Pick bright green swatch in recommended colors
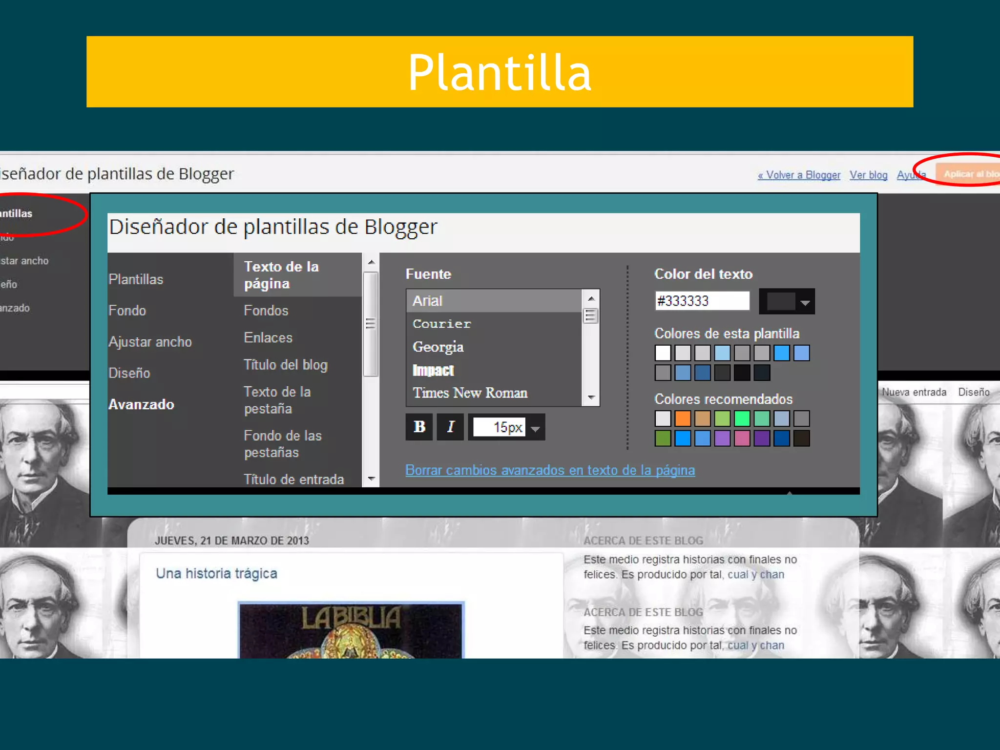 [x=742, y=418]
